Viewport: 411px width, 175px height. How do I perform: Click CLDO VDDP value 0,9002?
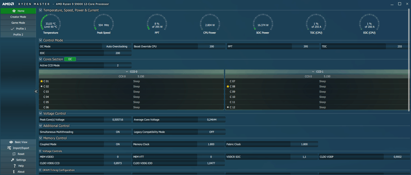tap(397, 157)
